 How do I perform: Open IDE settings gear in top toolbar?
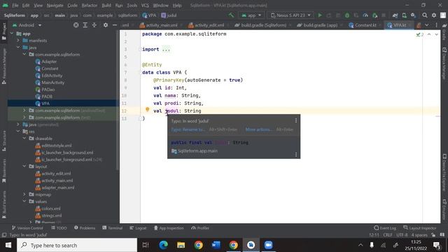point(434,15)
